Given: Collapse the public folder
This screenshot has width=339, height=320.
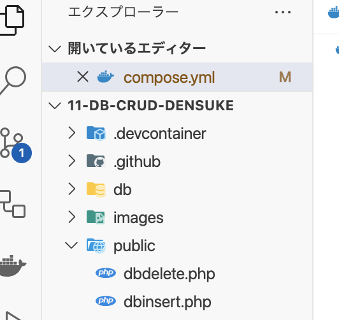Looking at the screenshot, I should tap(71, 245).
